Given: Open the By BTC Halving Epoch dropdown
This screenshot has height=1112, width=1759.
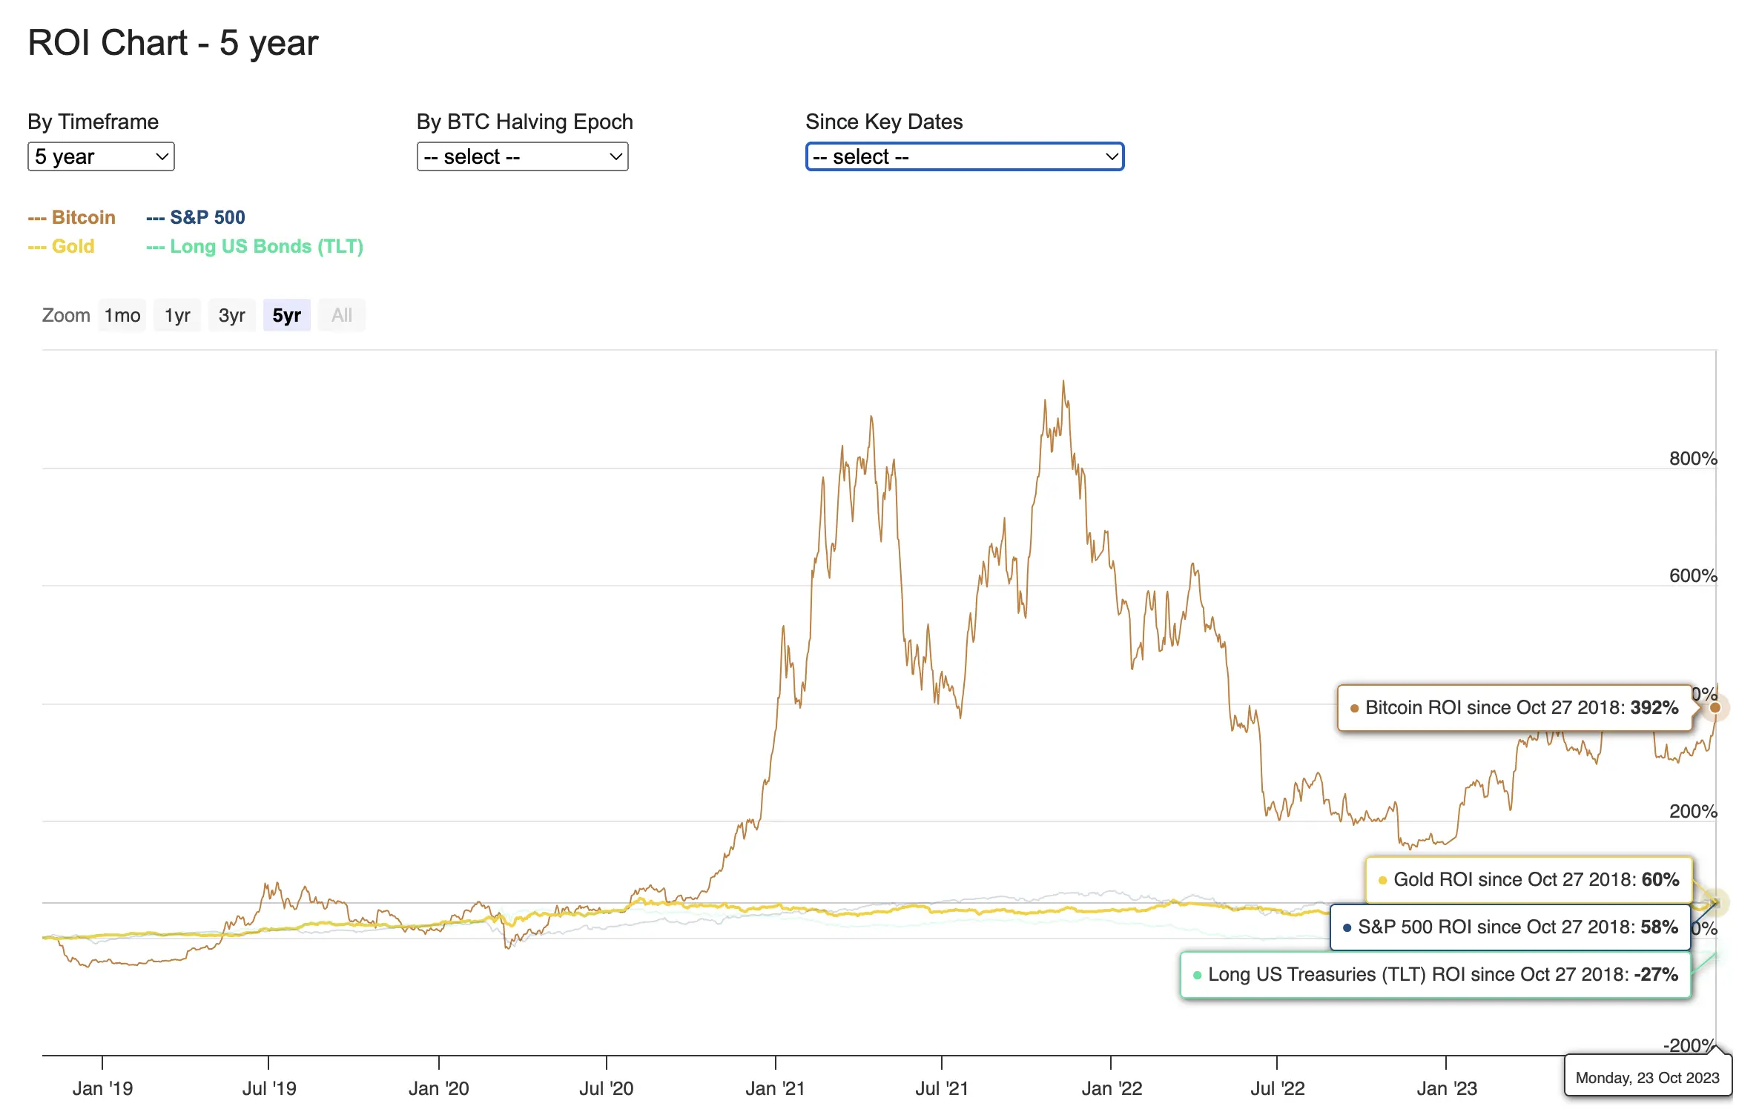Looking at the screenshot, I should tap(522, 156).
